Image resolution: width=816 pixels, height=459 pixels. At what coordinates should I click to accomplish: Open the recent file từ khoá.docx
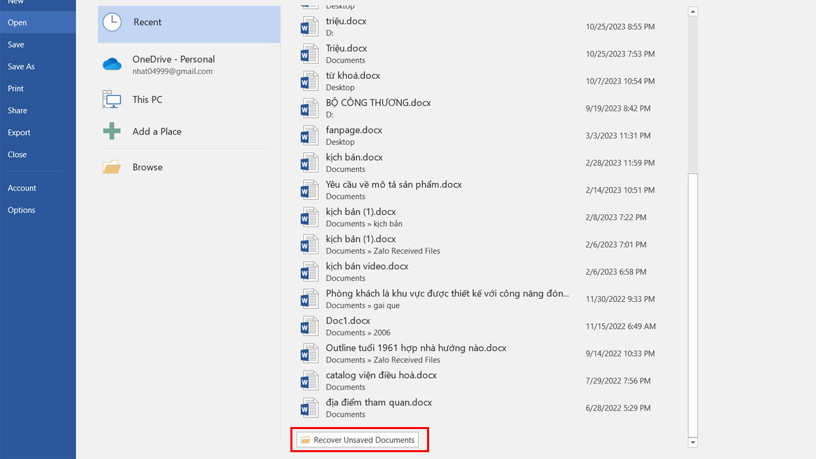tap(354, 75)
